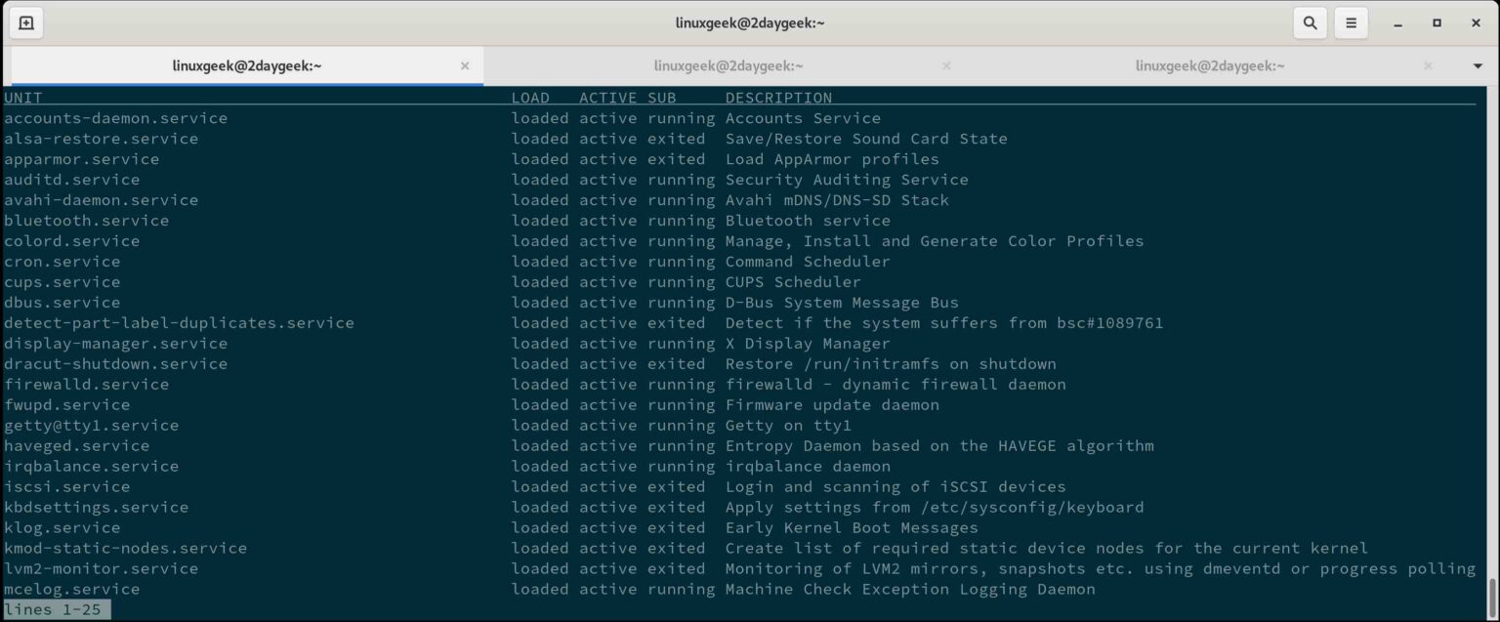
Task: Click the bluetooth.service unit name
Action: [86, 220]
